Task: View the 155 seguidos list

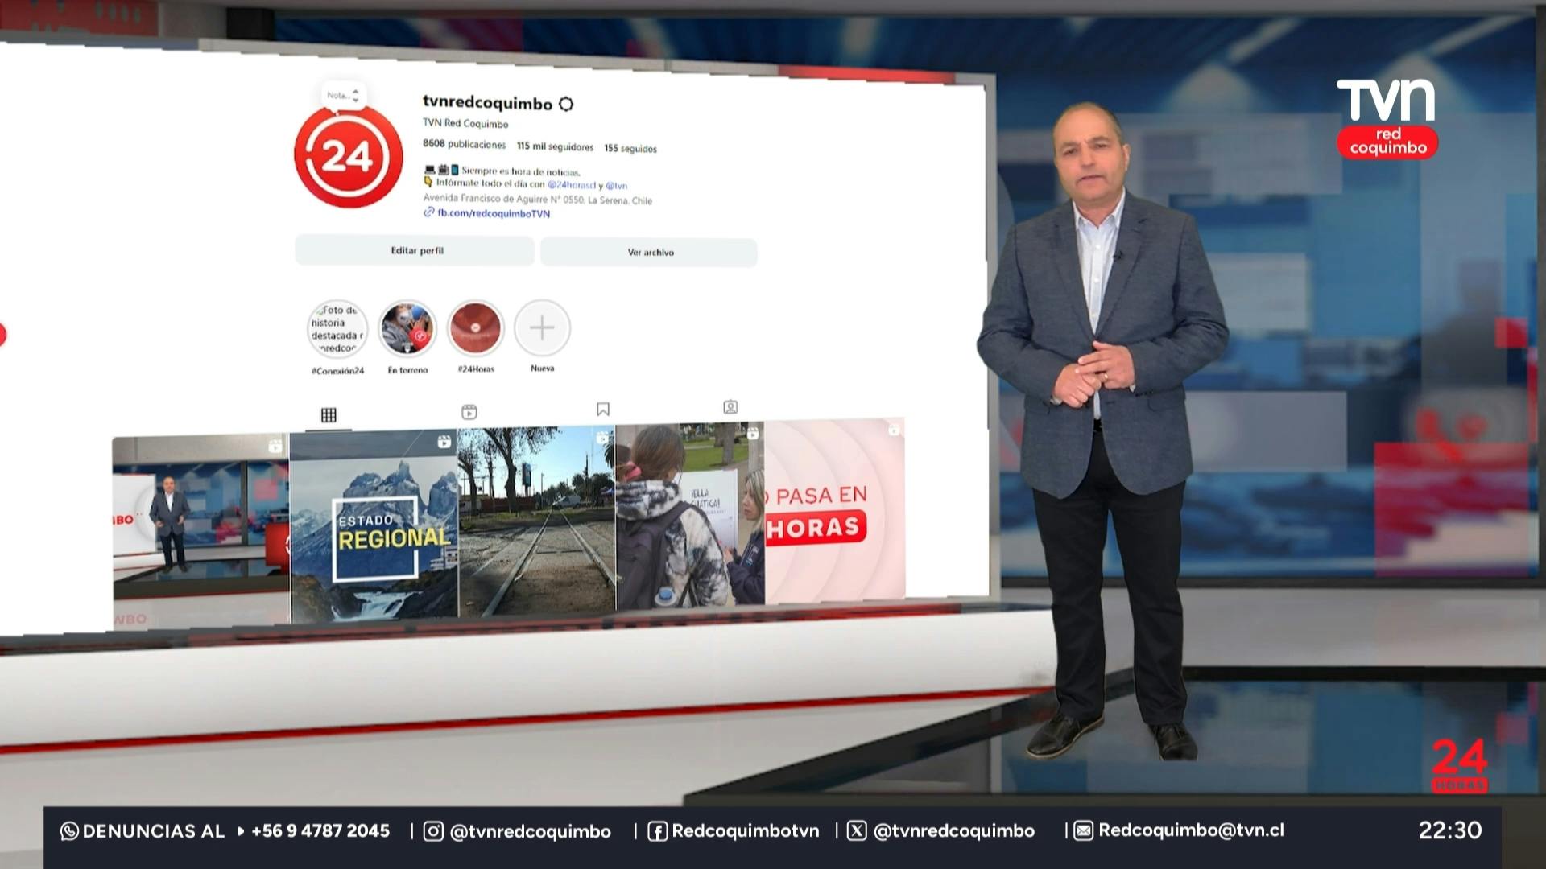Action: tap(630, 148)
